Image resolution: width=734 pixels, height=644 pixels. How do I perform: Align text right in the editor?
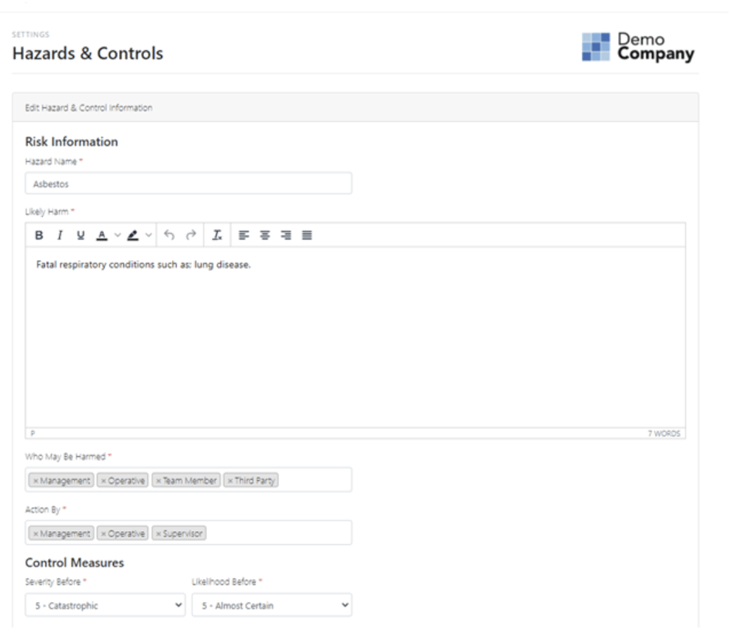286,235
